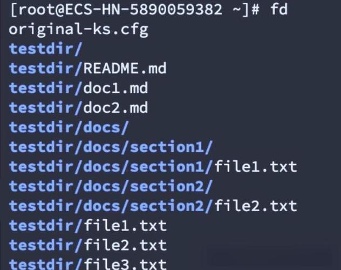Click the doc2.md file name
The image size is (341, 270).
click(x=115, y=107)
